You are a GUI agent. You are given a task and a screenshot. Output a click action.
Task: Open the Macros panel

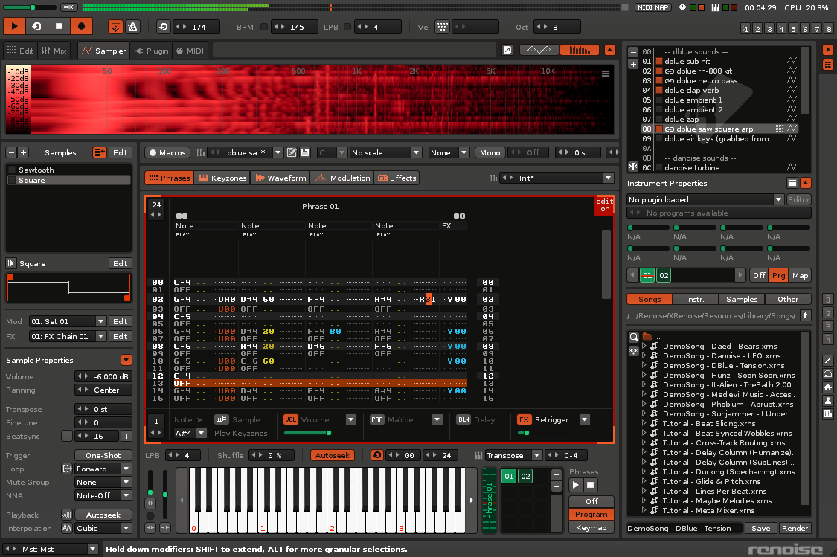click(167, 152)
